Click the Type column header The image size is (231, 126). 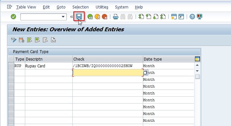(20, 59)
